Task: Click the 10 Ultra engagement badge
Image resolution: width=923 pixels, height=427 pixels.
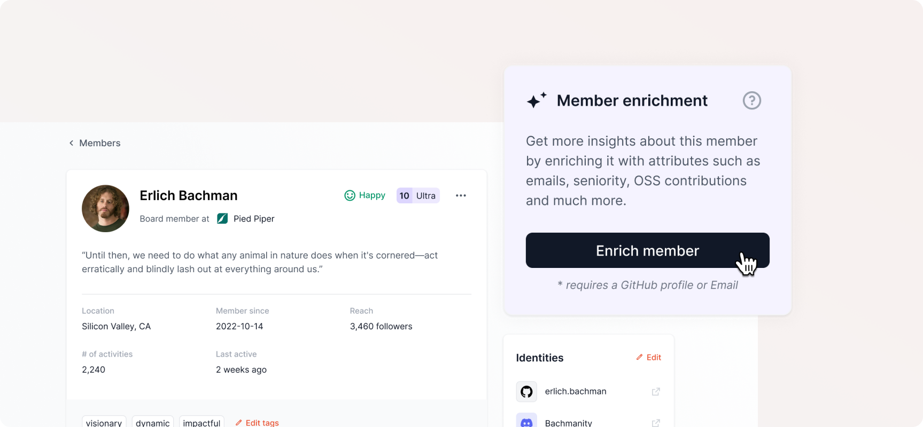Action: coord(418,196)
